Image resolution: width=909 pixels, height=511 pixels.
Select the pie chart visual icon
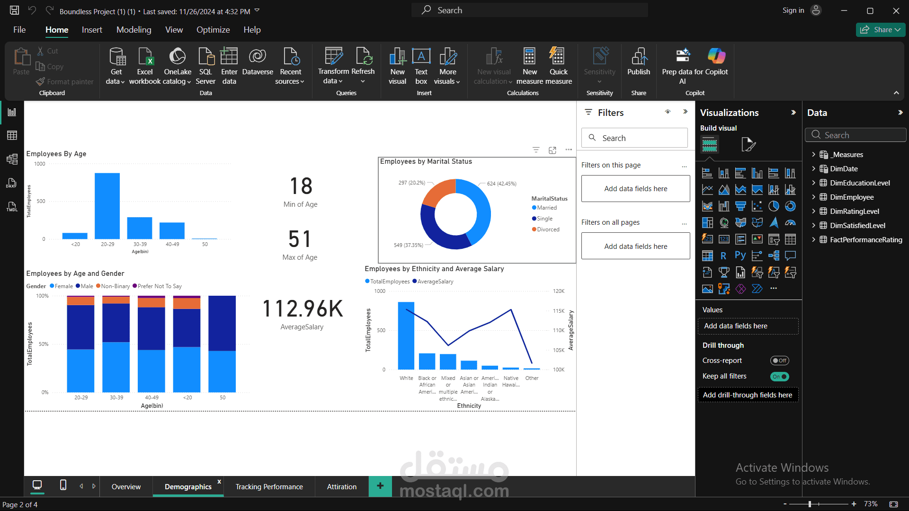(774, 206)
